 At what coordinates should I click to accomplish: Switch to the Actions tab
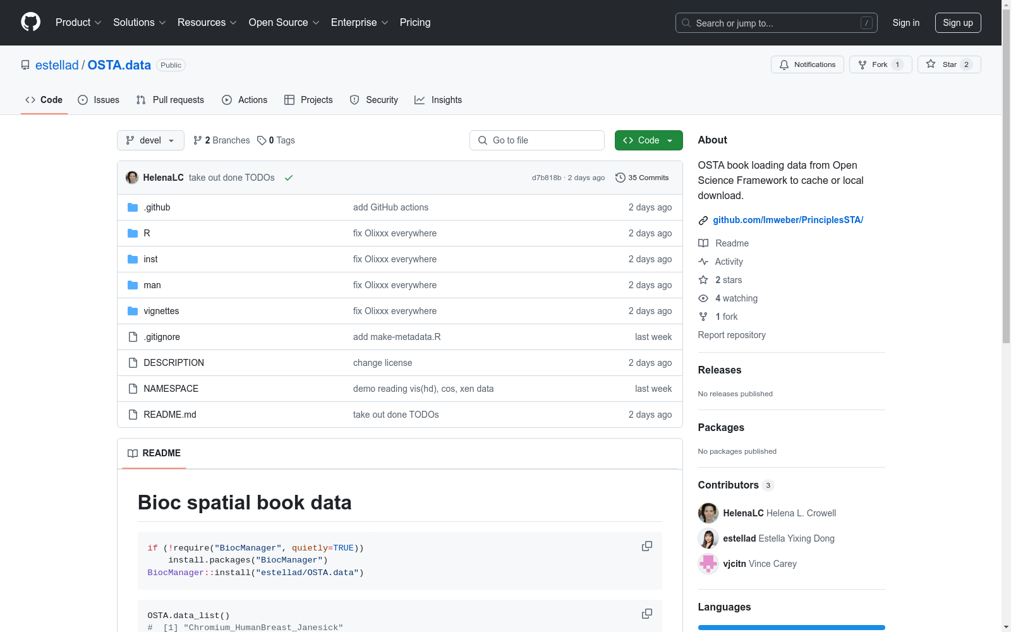pos(245,100)
